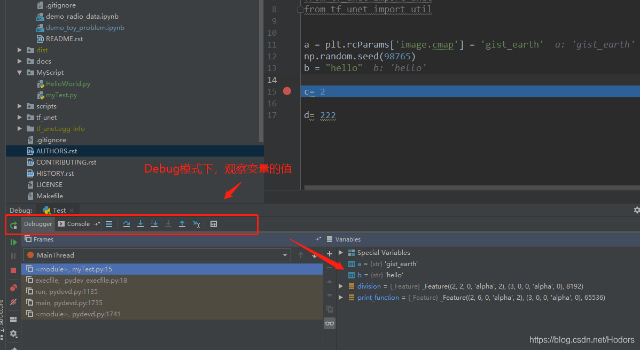Close the Test debug session tab
The image size is (640, 350).
tap(72, 211)
